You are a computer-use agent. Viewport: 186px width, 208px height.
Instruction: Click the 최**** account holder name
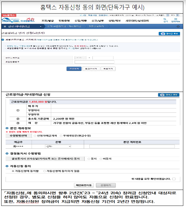click(x=18, y=146)
